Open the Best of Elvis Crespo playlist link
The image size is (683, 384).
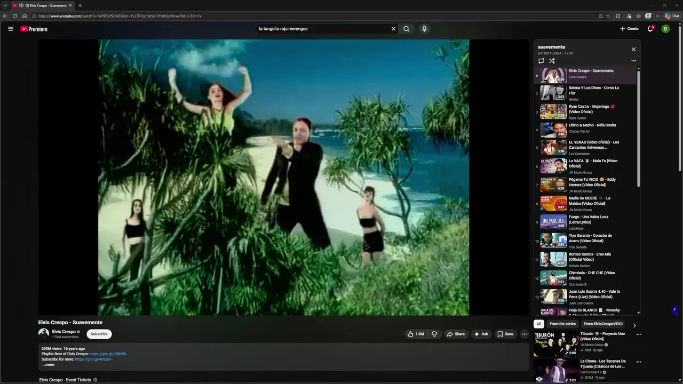108,354
